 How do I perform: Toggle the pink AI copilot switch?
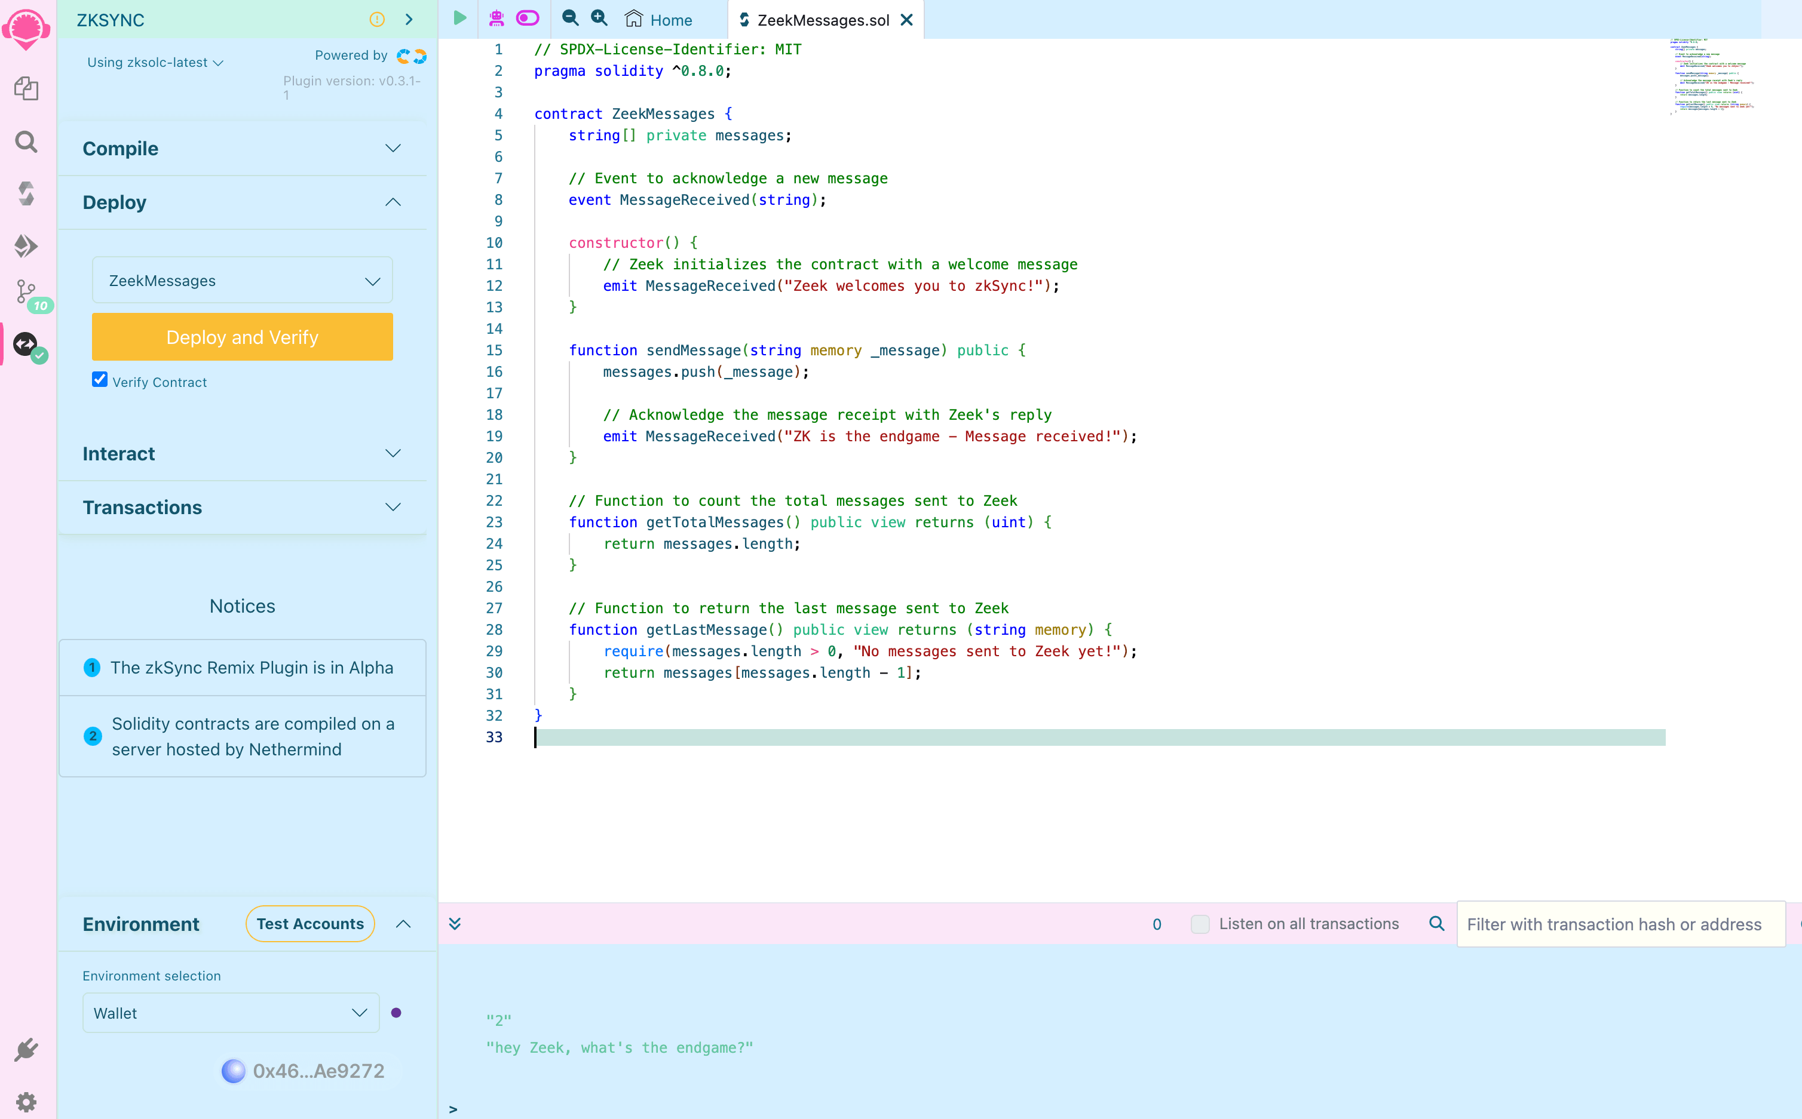(527, 19)
